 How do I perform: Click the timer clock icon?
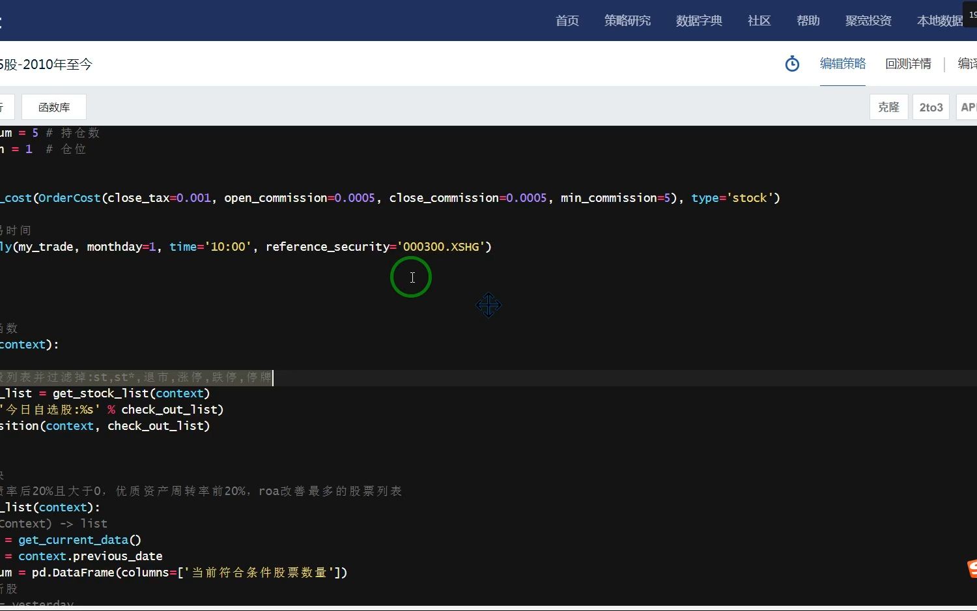[792, 64]
